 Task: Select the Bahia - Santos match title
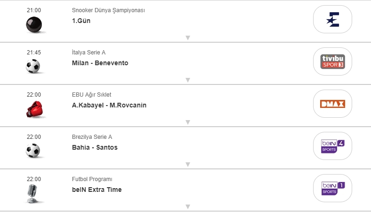[95, 147]
